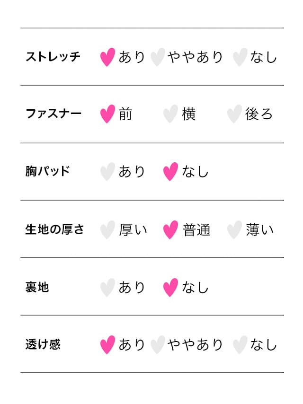
Task: Select pink heart for 裏地 なし
Action: (170, 288)
